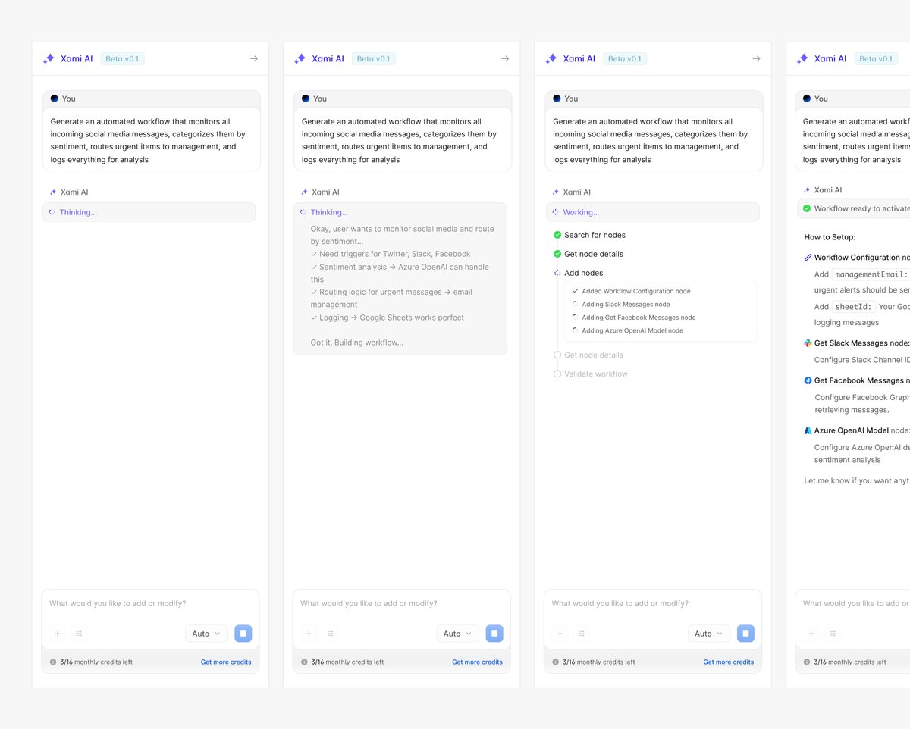Viewport: 910px width, 729px height.
Task: Click the pencil icon before Workflow Configuration node
Action: 807,258
